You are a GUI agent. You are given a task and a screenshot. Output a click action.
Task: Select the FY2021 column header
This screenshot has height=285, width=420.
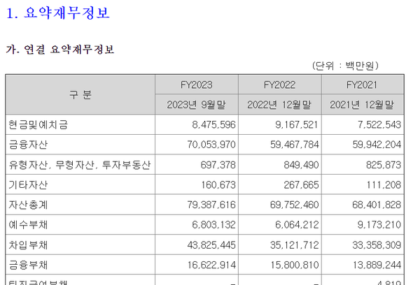(x=362, y=85)
